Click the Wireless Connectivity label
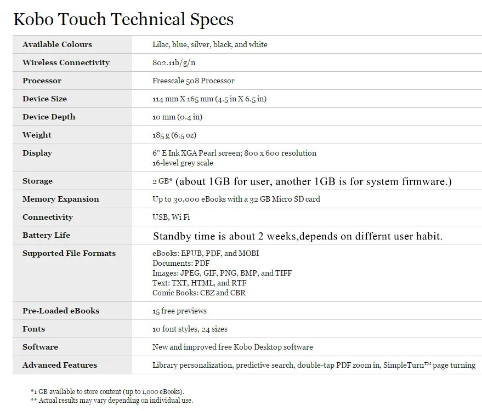The image size is (482, 411). [66, 62]
